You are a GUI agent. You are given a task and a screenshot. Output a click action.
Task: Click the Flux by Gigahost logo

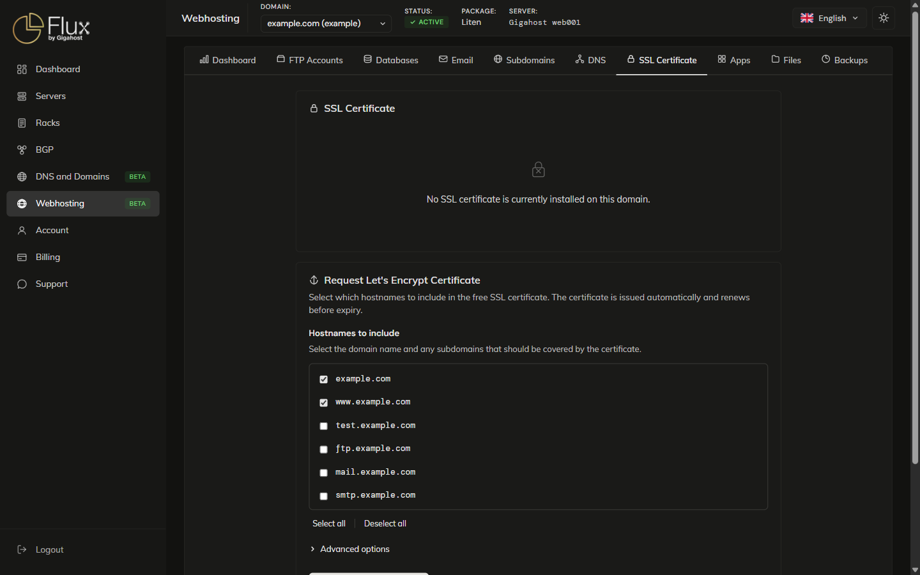pos(51,28)
